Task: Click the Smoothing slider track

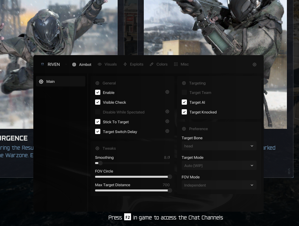Action: pos(133,163)
